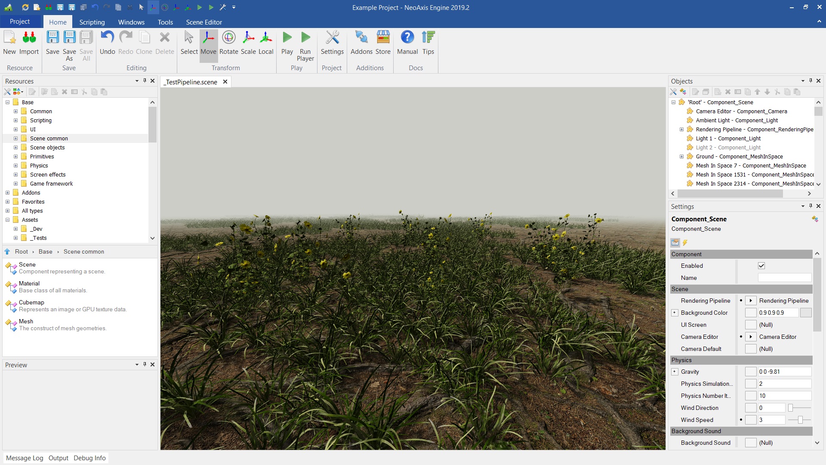This screenshot has height=465, width=826.
Task: Expand the Physics folder in Resources
Action: click(x=15, y=166)
